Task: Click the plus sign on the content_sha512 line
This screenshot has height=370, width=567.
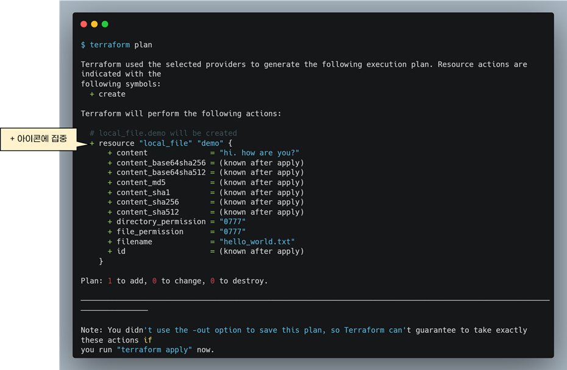Action: (110, 212)
